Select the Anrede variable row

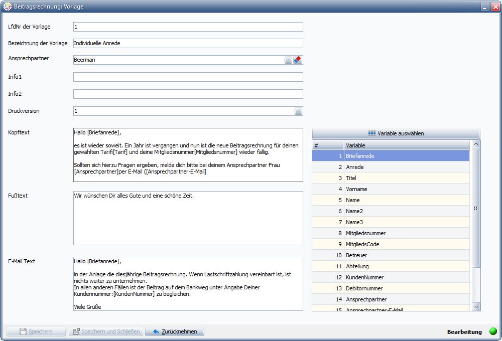391,167
